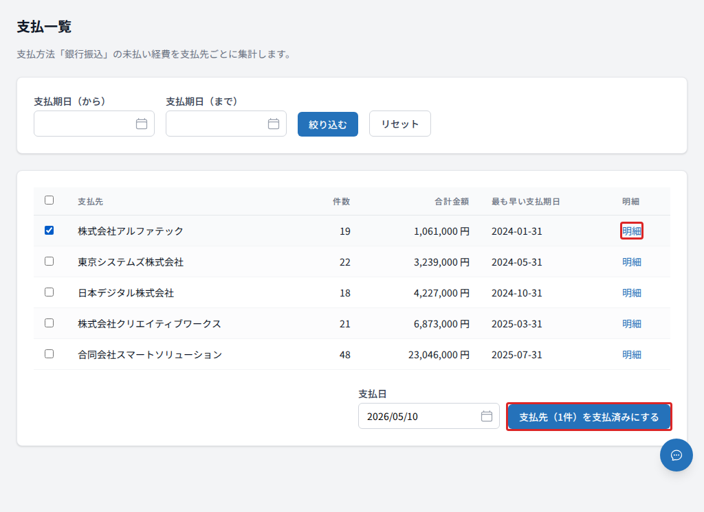Open 明細 link for 合同会社スマートソリューション

(x=632, y=355)
